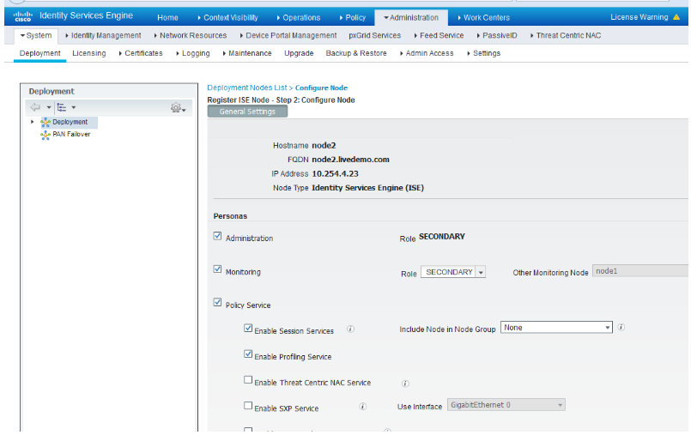Open the Monitoring Role SECONDARY dropdown

tap(453, 272)
